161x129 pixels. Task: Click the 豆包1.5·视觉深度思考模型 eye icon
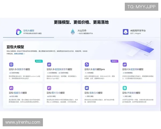tap(49, 64)
